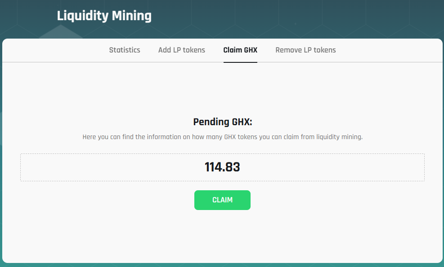Click the word "Mining" in the page title
The height and width of the screenshot is (267, 444).
coord(132,16)
